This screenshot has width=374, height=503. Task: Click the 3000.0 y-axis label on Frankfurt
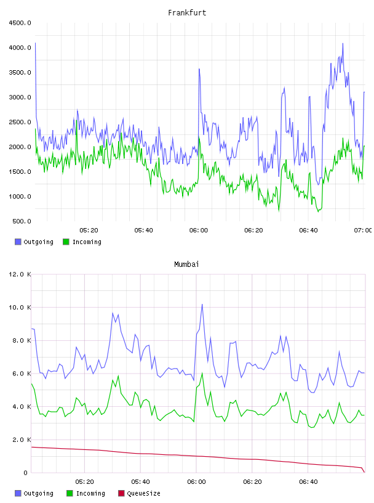pos(20,97)
